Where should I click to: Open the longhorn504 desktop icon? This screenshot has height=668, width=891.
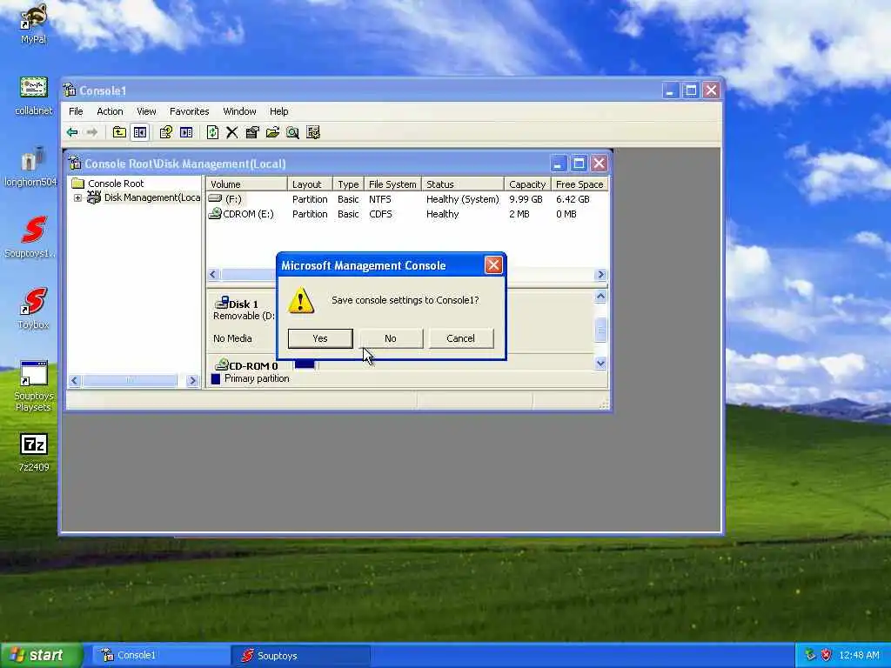30,167
